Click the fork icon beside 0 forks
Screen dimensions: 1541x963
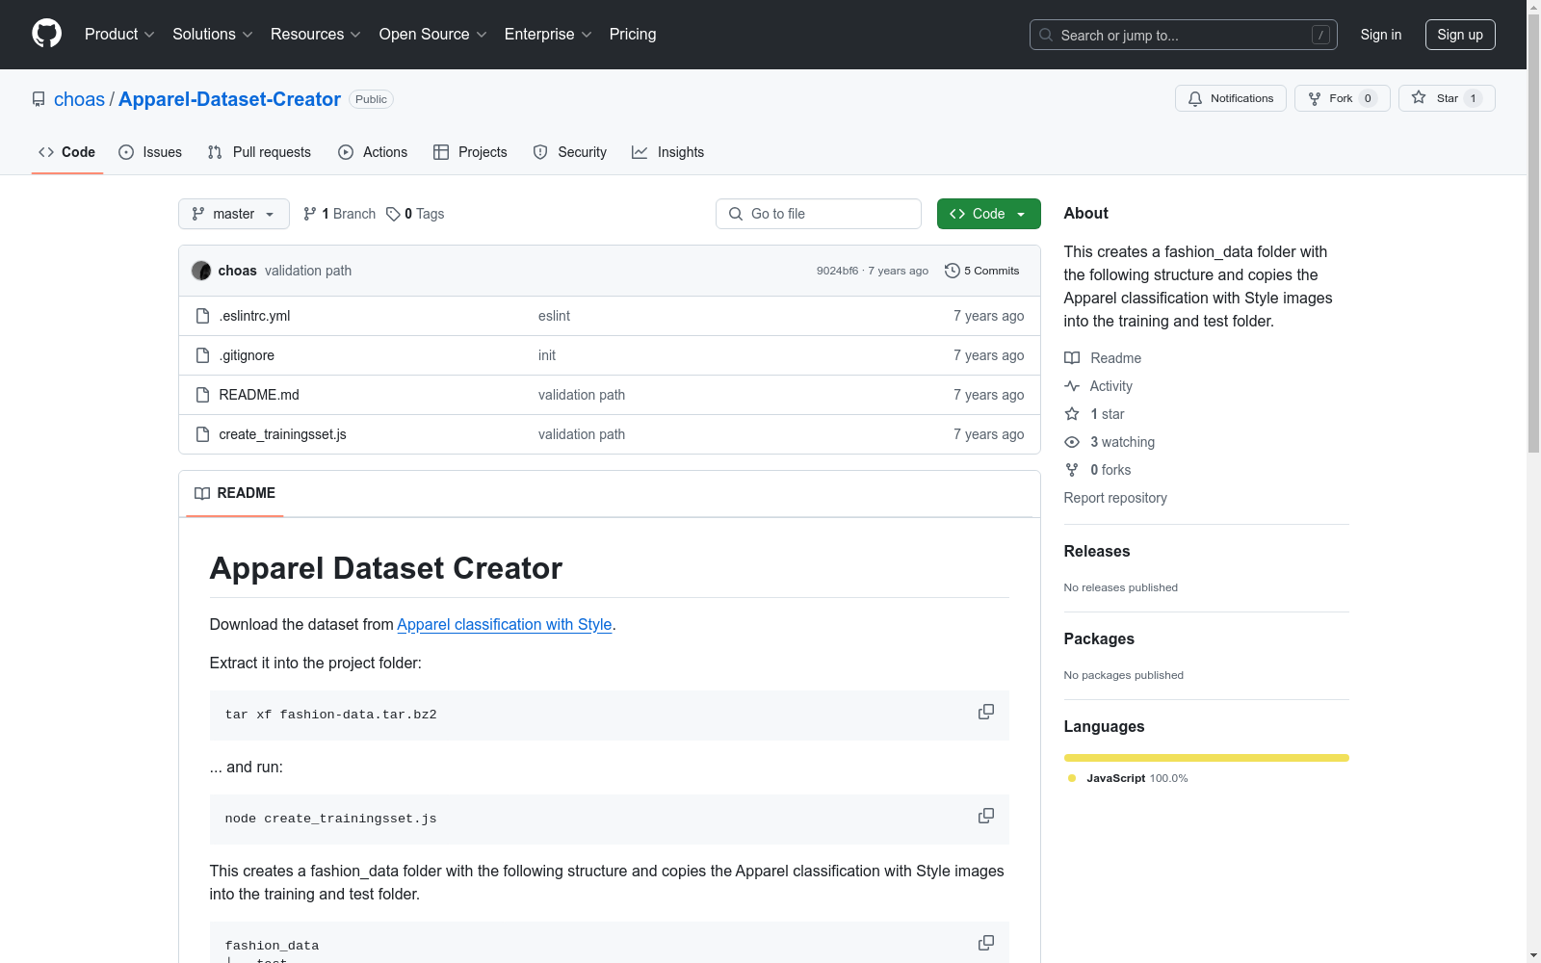pyautogui.click(x=1072, y=470)
